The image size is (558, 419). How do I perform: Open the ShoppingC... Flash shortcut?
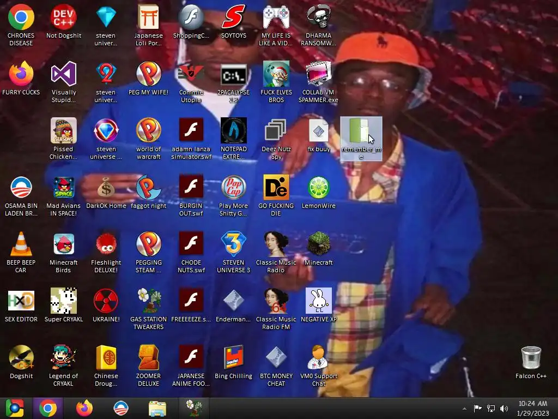point(191,17)
